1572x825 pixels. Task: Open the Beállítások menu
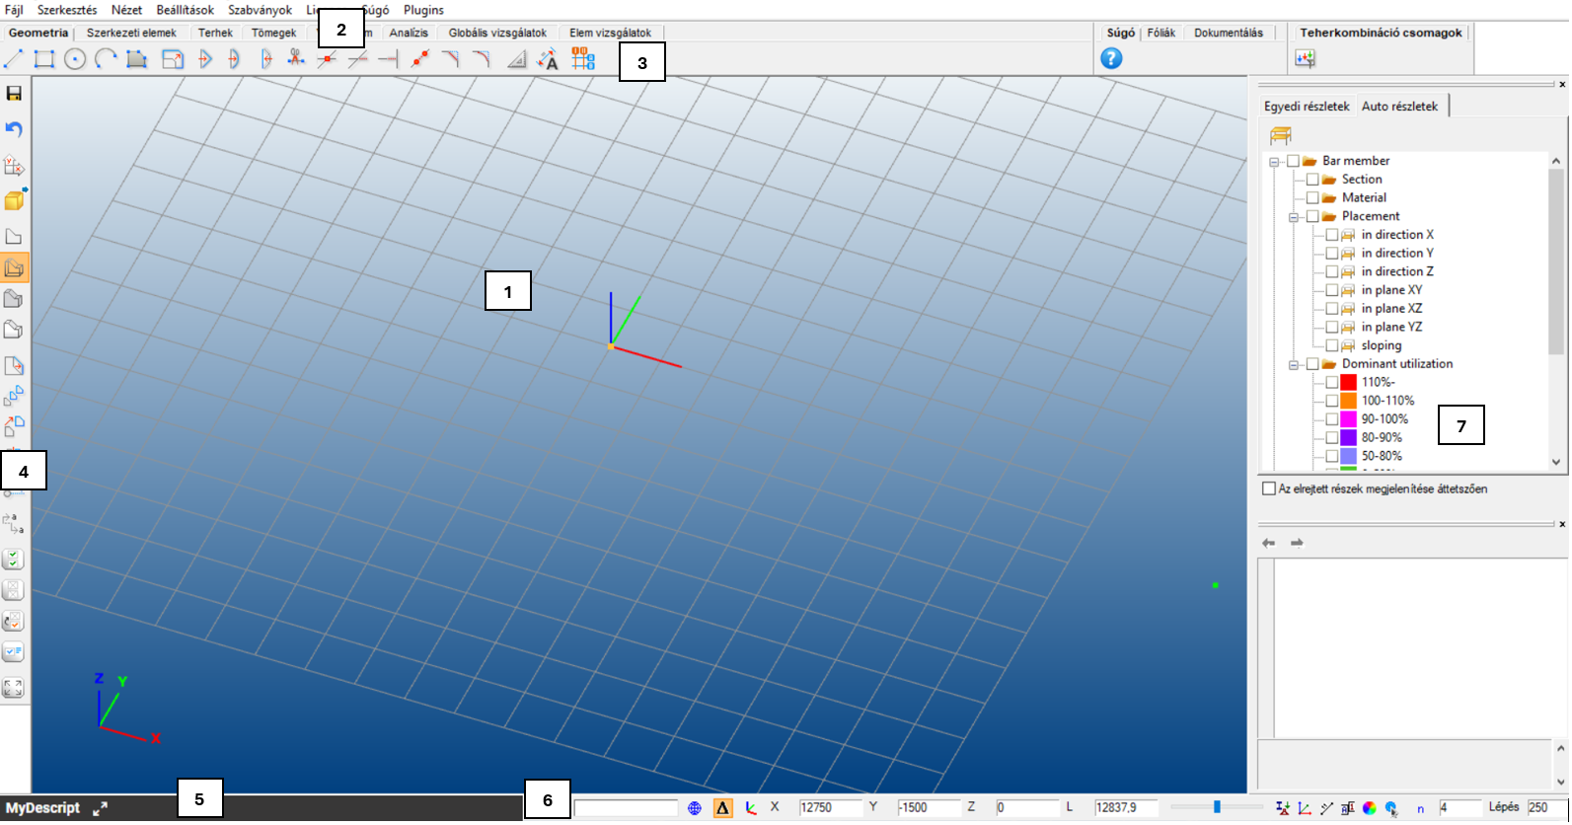click(185, 10)
